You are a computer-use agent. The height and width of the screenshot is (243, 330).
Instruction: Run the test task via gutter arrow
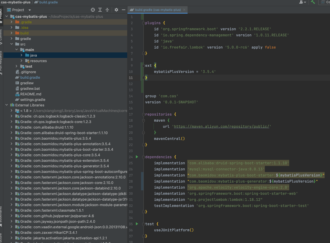[137, 224]
